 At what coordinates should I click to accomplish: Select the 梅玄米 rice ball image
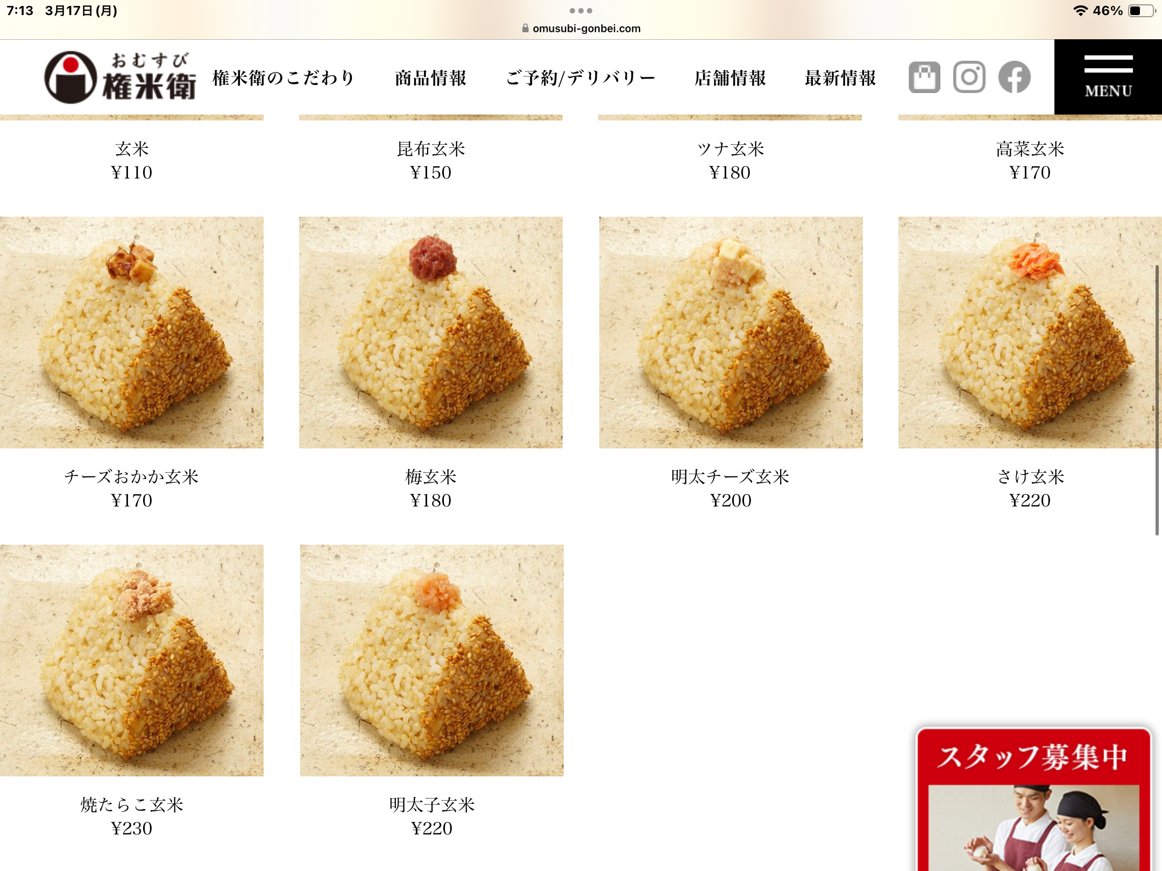click(x=431, y=332)
